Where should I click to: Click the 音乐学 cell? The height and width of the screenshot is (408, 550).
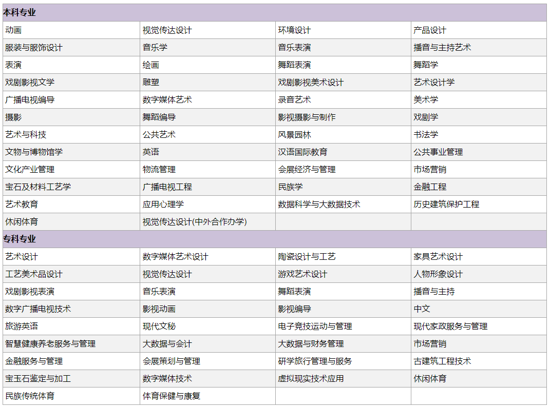point(207,48)
